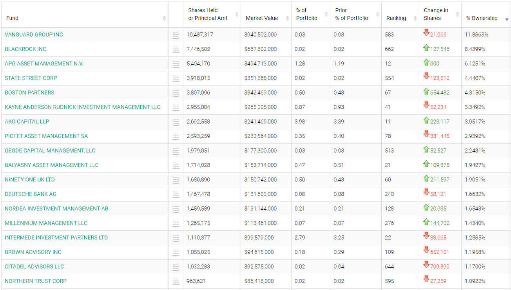Open BALYASNY ASSET MANAGEMENT LLC link
The height and width of the screenshot is (290, 511).
point(52,165)
